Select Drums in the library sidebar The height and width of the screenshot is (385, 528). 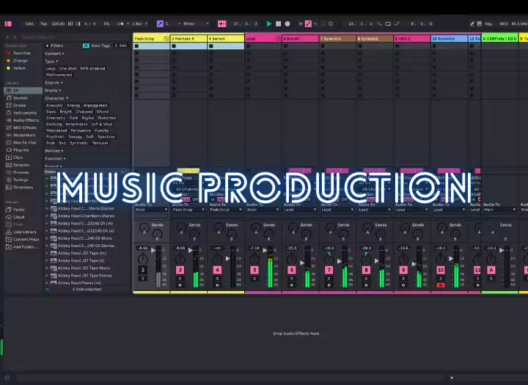tap(20, 106)
